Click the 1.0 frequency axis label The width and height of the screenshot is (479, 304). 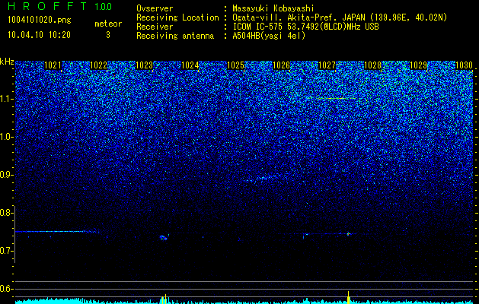tap(6, 138)
